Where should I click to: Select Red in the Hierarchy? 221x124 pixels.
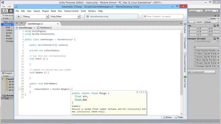(x=8, y=28)
